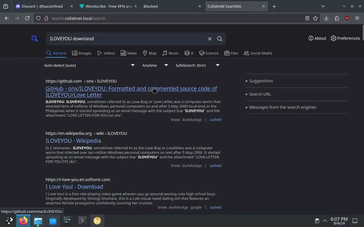This screenshot has width=364, height=227.
Task: Open the SafeSearch: Strict dropdown
Action: point(198,65)
